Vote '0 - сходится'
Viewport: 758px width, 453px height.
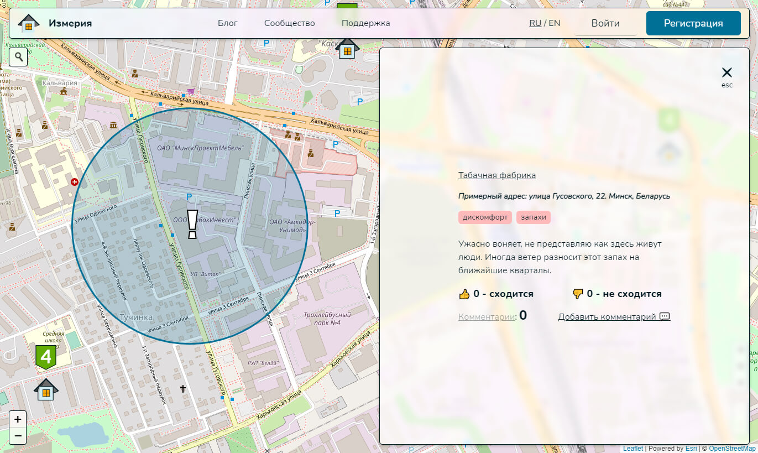tap(496, 294)
